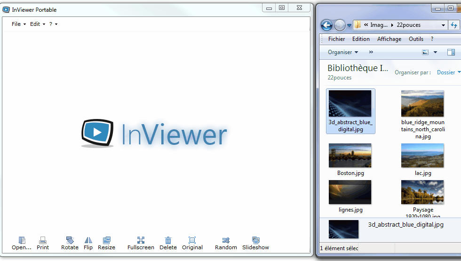Click the '1 élément sélec' status bar text

point(339,248)
